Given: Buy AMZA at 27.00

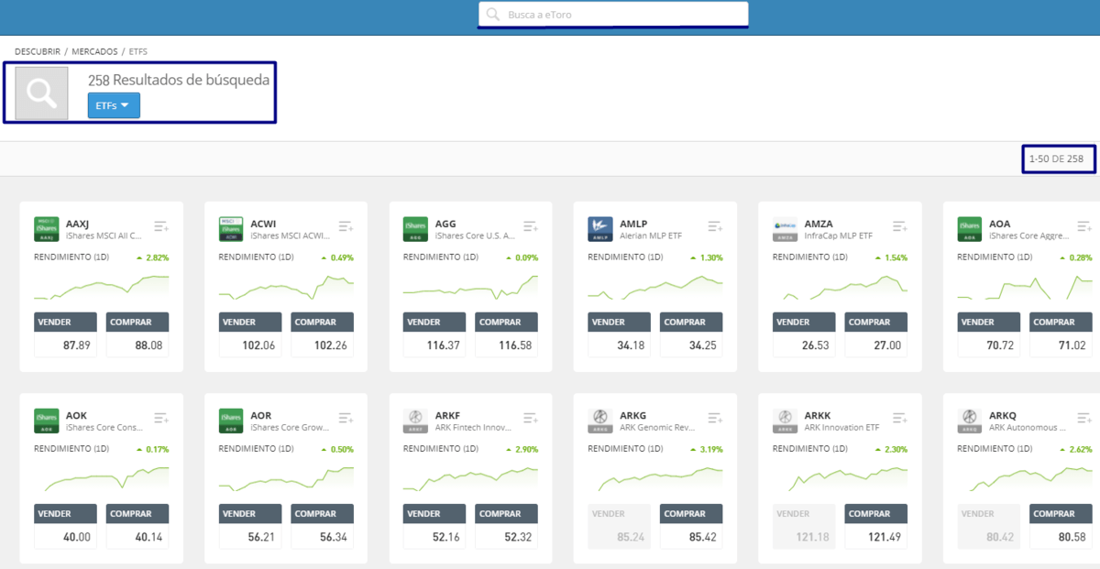Looking at the screenshot, I should 877,334.
